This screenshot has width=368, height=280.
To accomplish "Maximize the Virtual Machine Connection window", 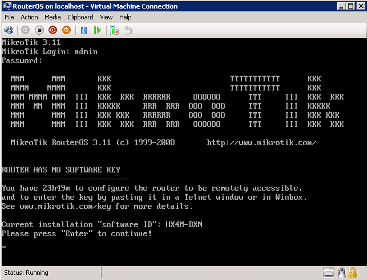I will pyautogui.click(x=351, y=6).
